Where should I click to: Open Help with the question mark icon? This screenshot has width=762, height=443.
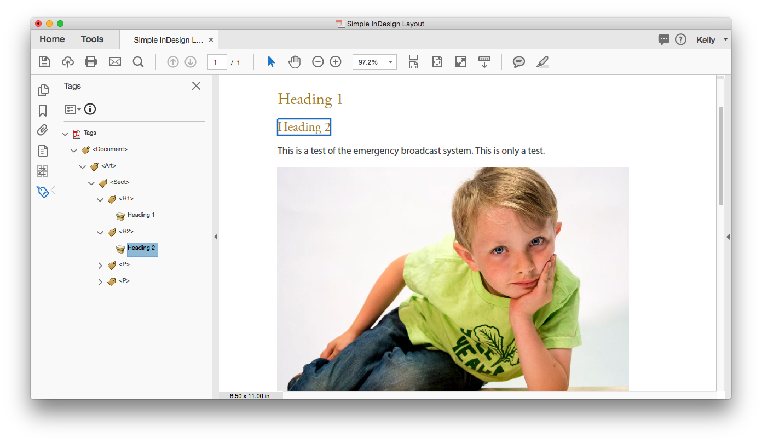(x=680, y=39)
